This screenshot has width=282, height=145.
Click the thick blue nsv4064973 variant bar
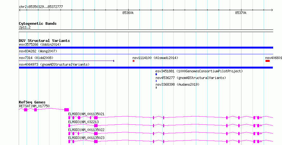click(146, 68)
